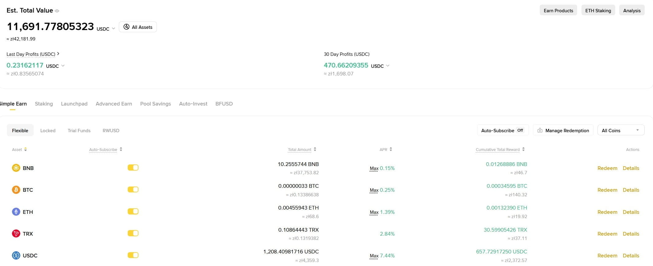The width and height of the screenshot is (653, 266).
Task: Redeem the USDC position
Action: tap(607, 256)
